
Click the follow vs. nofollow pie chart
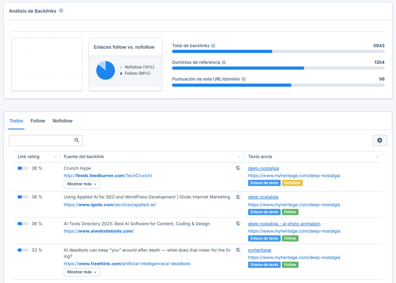tap(105, 70)
